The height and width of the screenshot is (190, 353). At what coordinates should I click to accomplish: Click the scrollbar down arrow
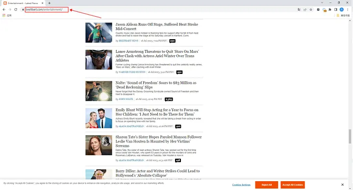pos(350,189)
